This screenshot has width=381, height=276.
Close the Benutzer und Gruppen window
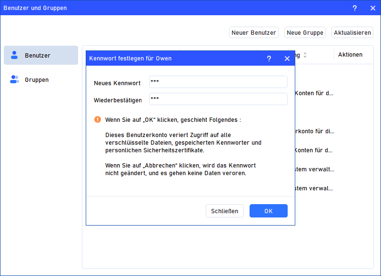click(x=372, y=8)
